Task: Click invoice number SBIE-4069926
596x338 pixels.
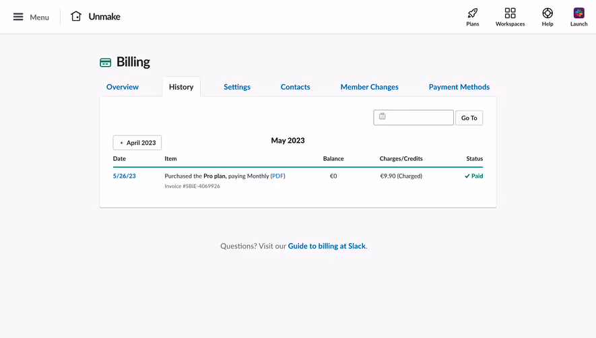Action: 193,186
